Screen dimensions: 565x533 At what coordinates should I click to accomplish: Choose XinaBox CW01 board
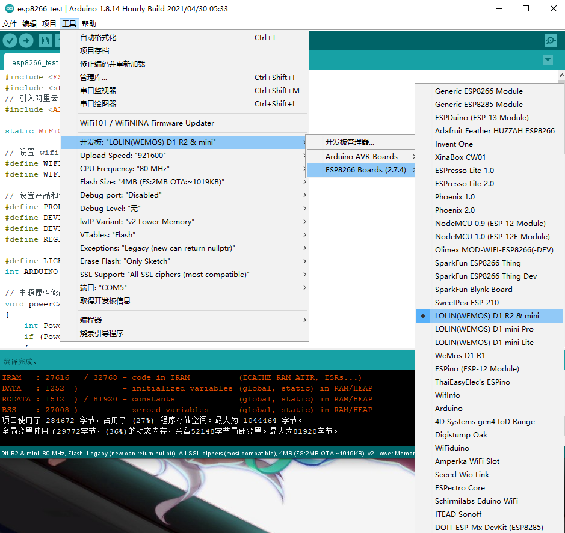(489, 157)
